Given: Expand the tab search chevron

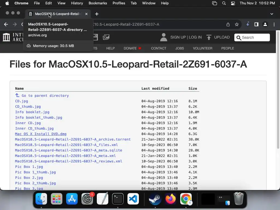Looking at the screenshot, I should (x=272, y=14).
